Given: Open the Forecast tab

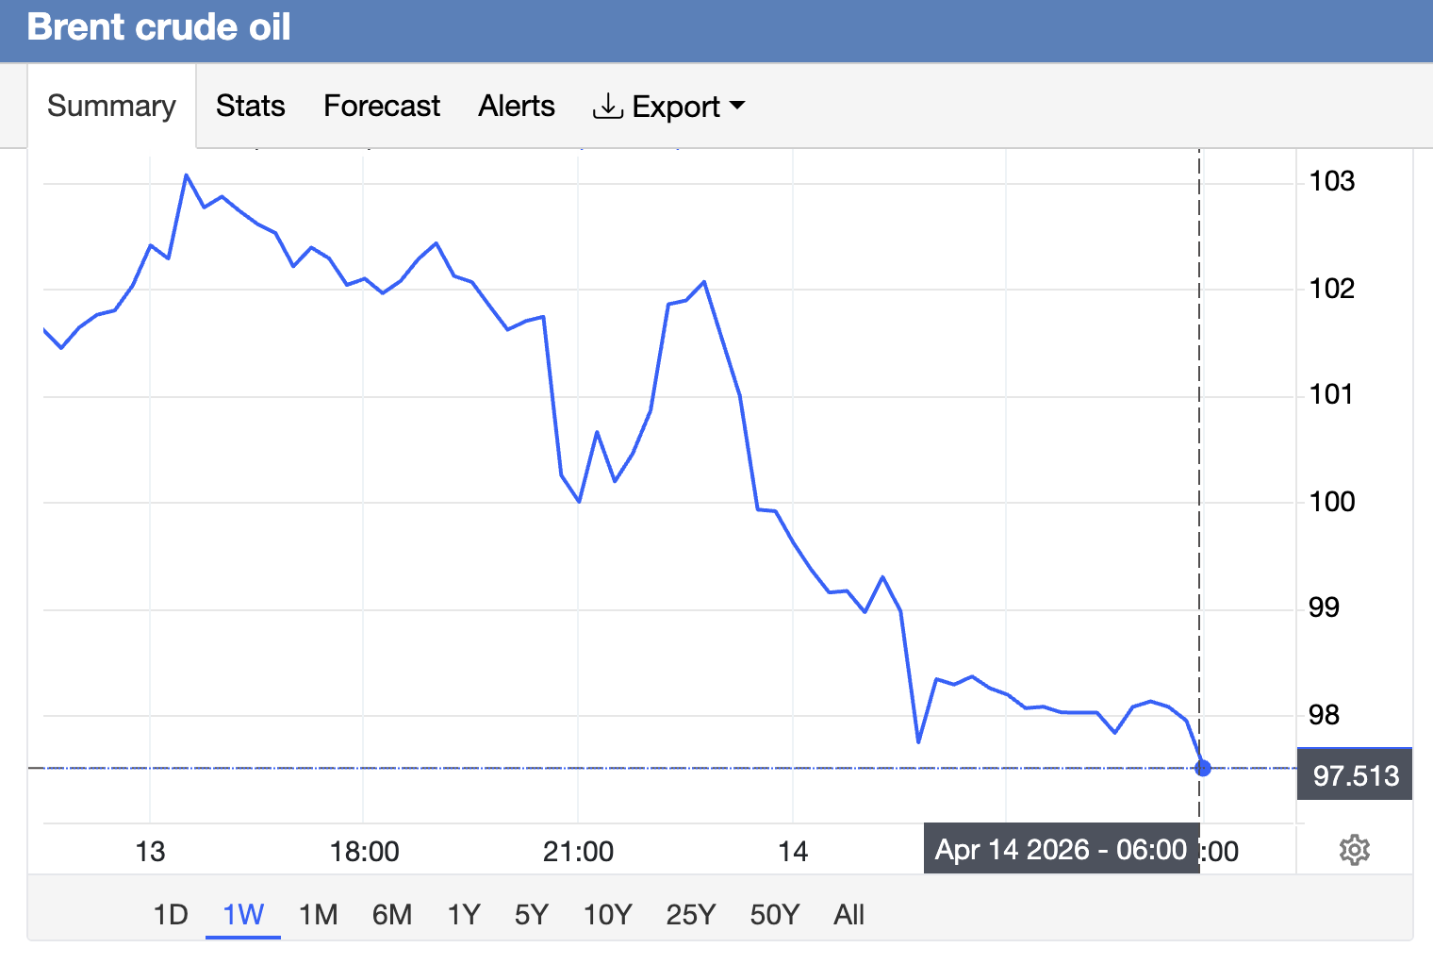Looking at the screenshot, I should (381, 107).
